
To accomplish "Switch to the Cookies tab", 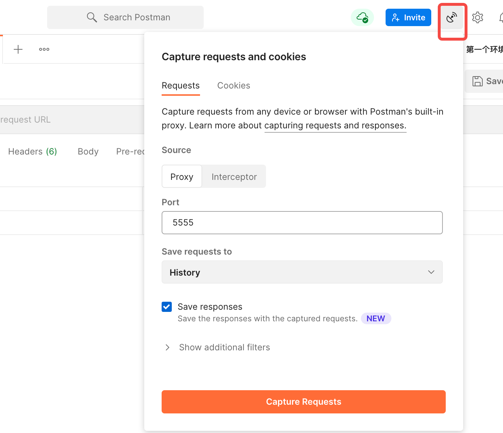I will (x=234, y=86).
